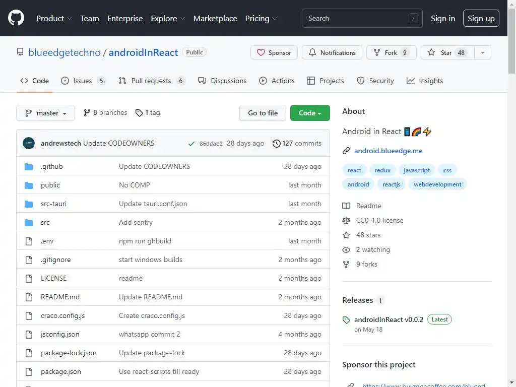Select the Code tab

(x=35, y=81)
